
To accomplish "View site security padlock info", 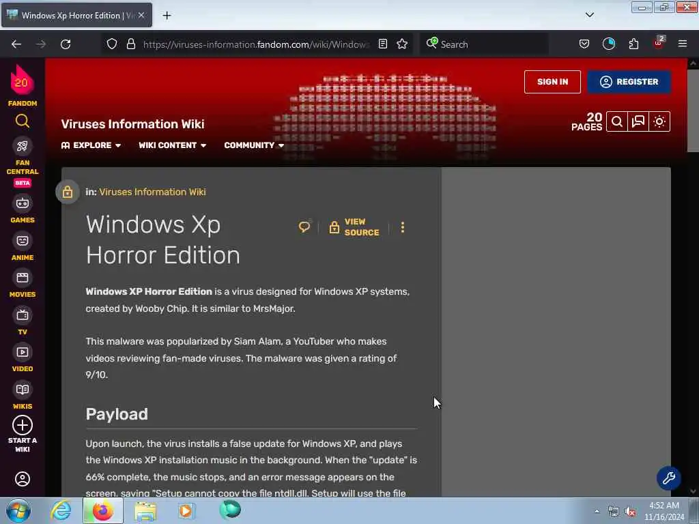I will (x=130, y=44).
